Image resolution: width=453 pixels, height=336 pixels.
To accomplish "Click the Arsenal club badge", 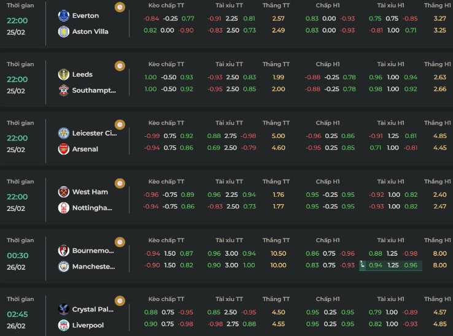I will coord(64,149).
